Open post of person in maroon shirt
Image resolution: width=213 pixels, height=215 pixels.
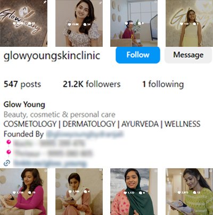tap(134, 23)
